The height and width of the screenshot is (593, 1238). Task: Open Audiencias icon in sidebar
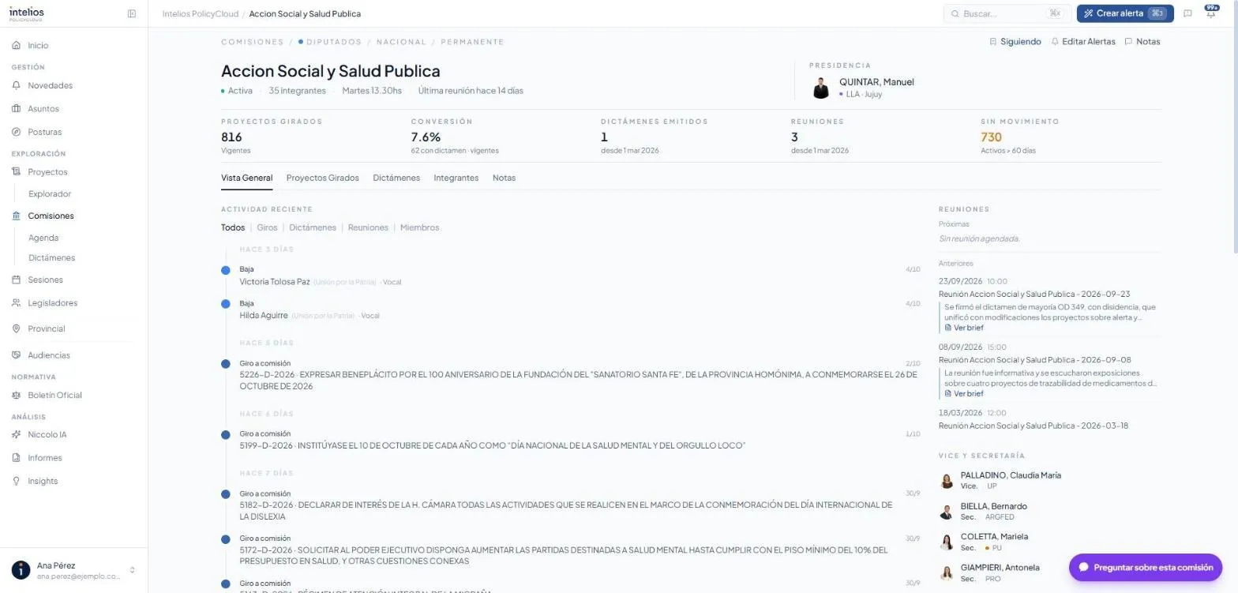pyautogui.click(x=17, y=355)
